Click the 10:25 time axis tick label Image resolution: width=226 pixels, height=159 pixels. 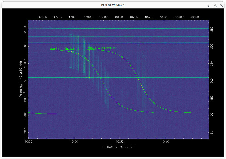click(28, 142)
